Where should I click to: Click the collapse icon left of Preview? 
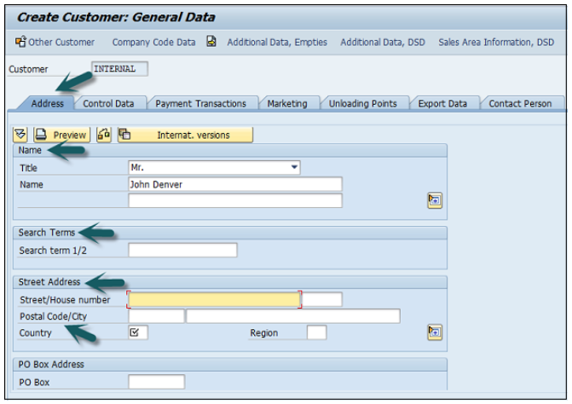pyautogui.click(x=20, y=135)
